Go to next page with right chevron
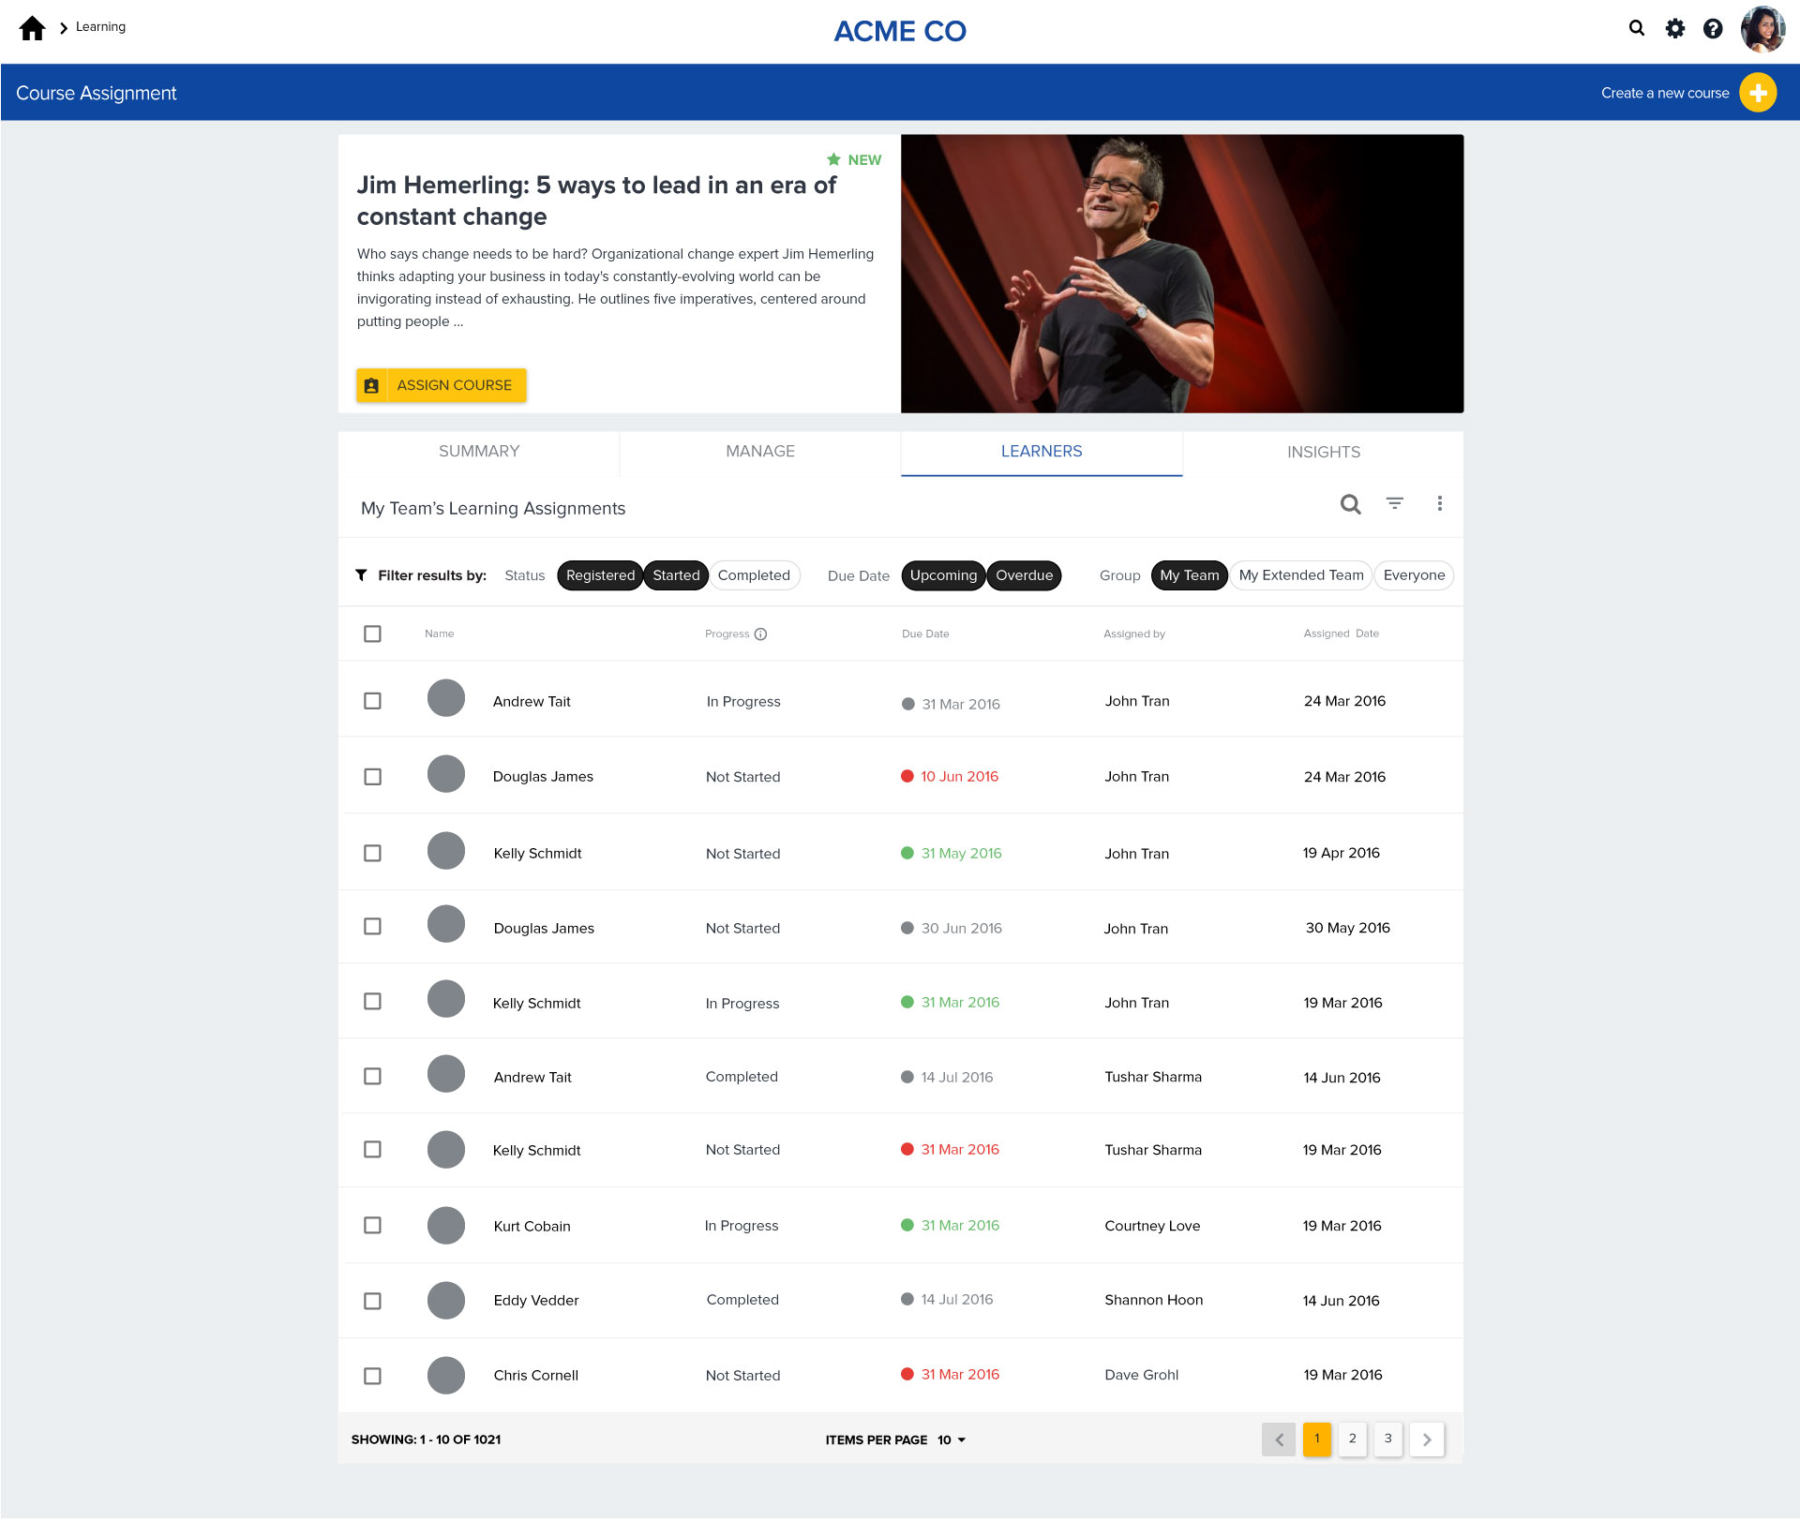The width and height of the screenshot is (1800, 1521). coord(1427,1439)
